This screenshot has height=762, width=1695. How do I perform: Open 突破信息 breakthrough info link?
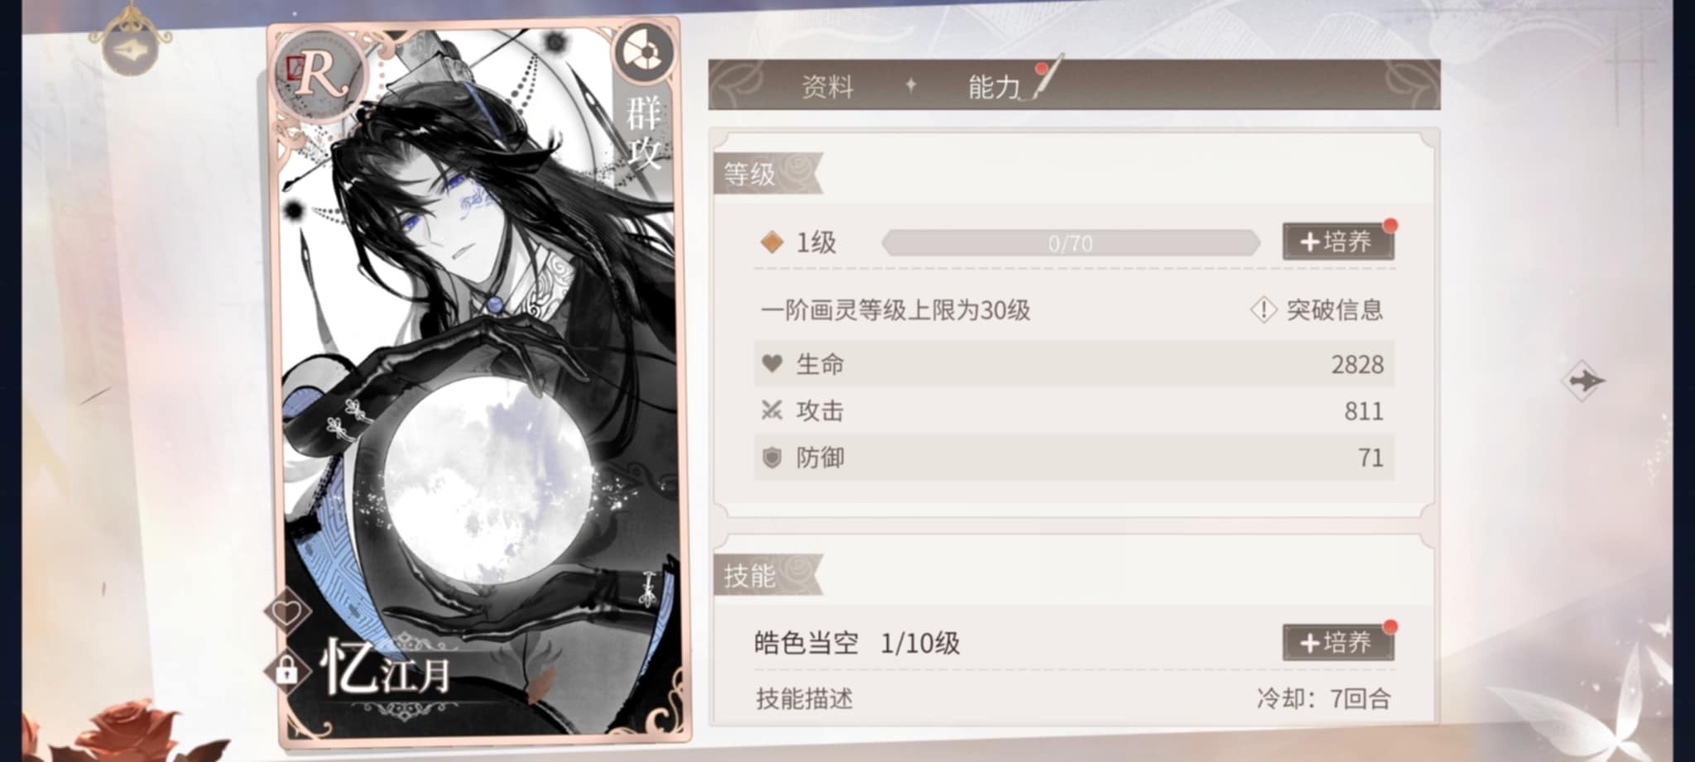pos(1334,310)
